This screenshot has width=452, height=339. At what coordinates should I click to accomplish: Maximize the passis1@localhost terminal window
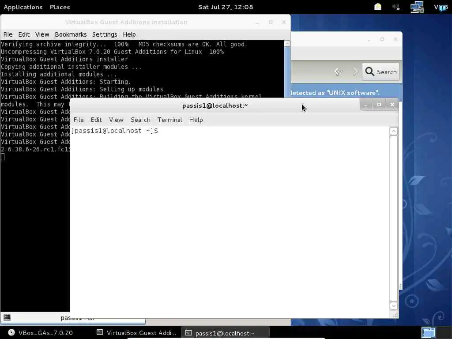(379, 105)
